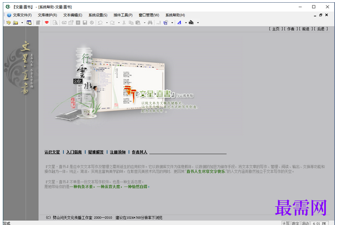Viewport: 337px width, 225px height.
Task: Click the 大写 caps lock status indicator
Action: coord(286,223)
